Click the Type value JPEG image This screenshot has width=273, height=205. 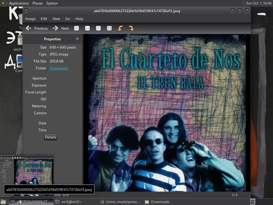[x=59, y=54]
